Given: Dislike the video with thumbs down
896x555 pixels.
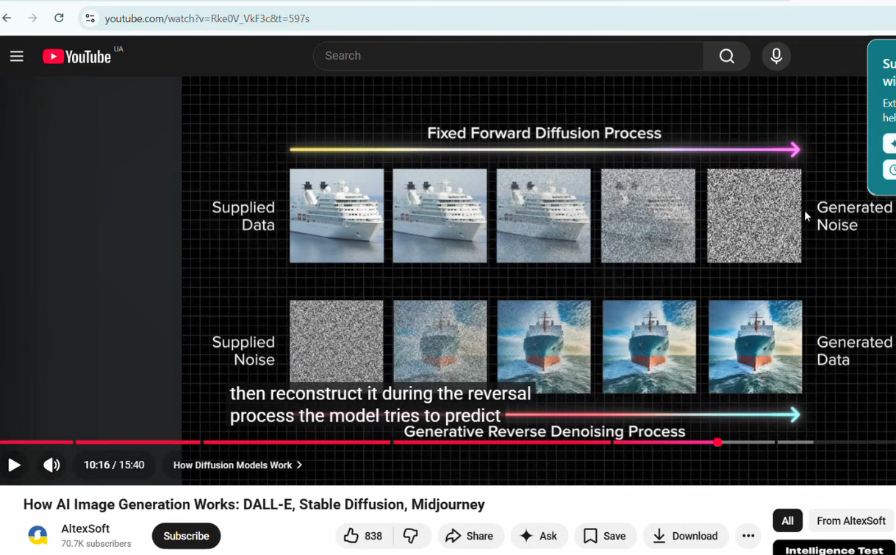Looking at the screenshot, I should pos(411,536).
